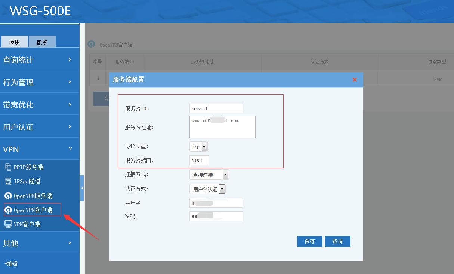Click the 服务端端口 field showing 1194
This screenshot has height=274, width=454.
click(199, 160)
